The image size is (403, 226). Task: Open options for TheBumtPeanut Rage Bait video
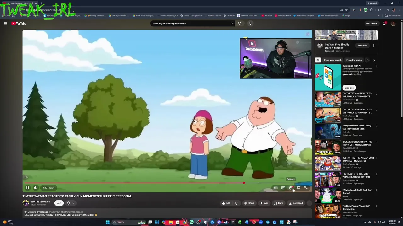pyautogui.click(x=377, y=207)
